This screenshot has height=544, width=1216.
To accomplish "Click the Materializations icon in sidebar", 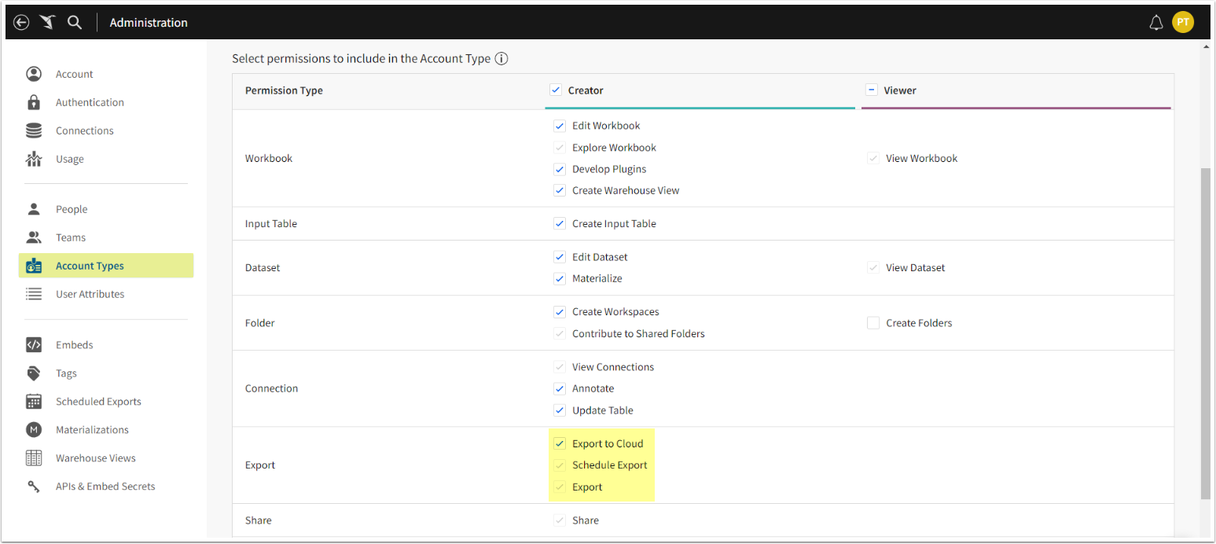I will 34,430.
